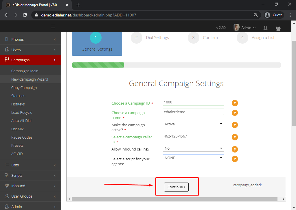Click the green wizard progress bar
Image resolution: width=296 pixels, height=210 pixels.
tap(98, 65)
